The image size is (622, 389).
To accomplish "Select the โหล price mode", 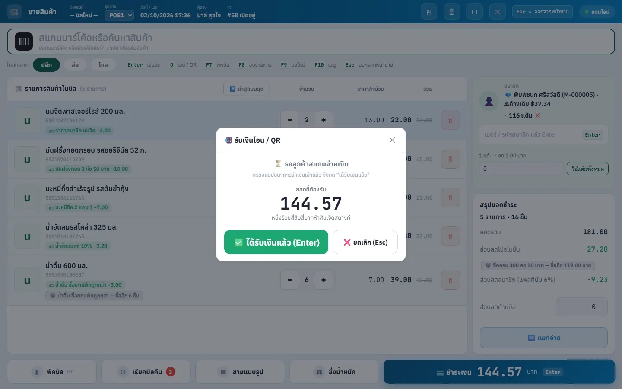I will point(103,65).
